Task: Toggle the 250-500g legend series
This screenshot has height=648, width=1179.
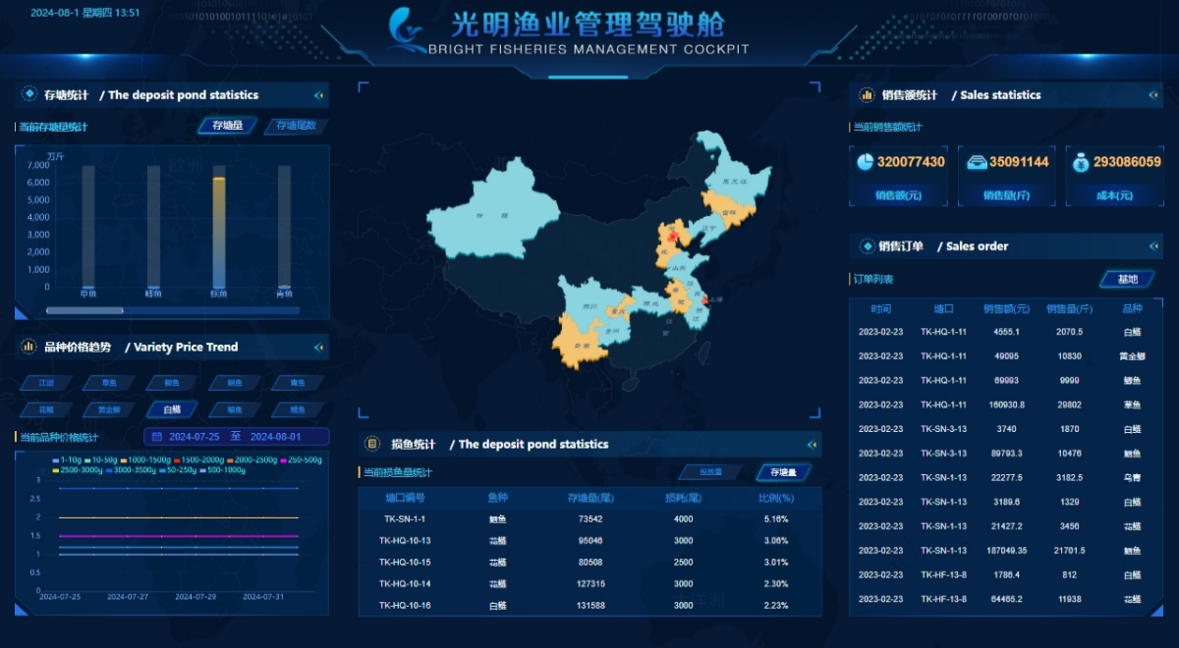Action: point(302,459)
